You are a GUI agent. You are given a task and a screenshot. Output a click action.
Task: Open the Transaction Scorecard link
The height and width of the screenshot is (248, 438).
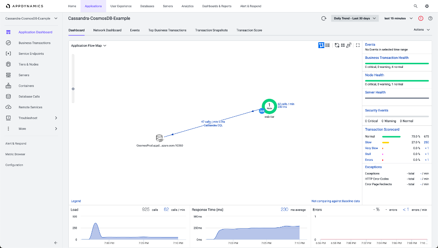[382, 129]
